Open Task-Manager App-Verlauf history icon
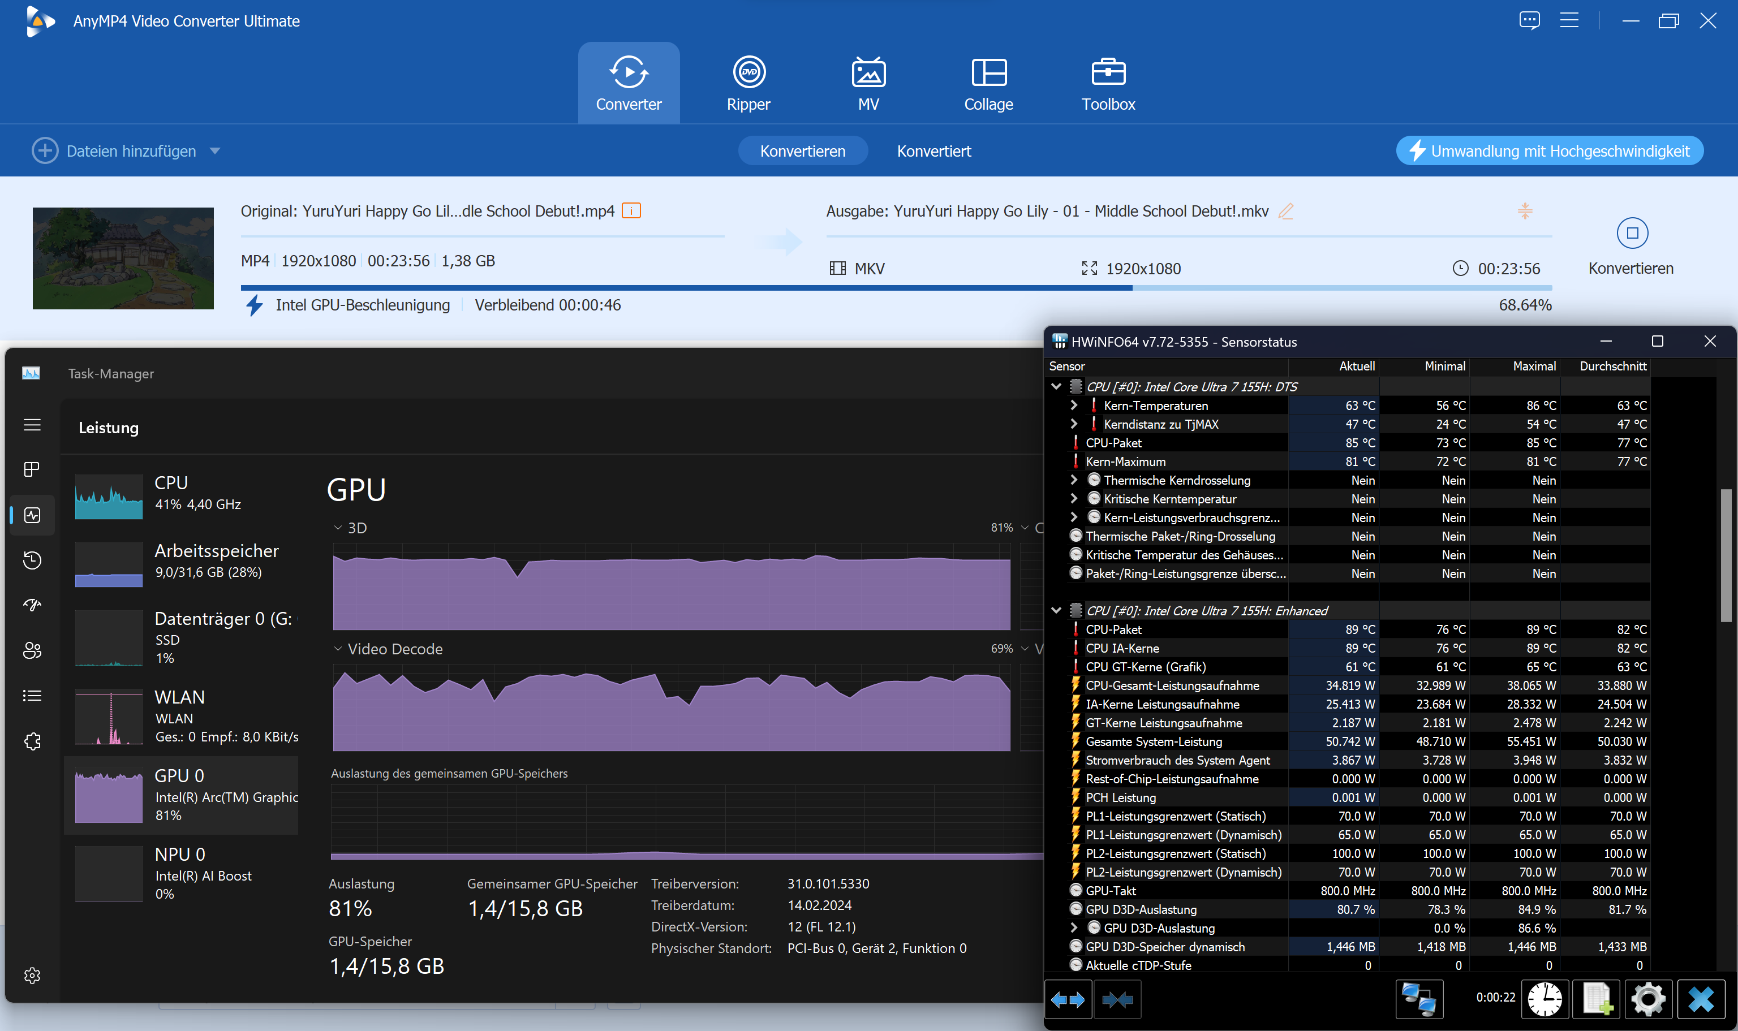The image size is (1738, 1031). pyautogui.click(x=32, y=560)
